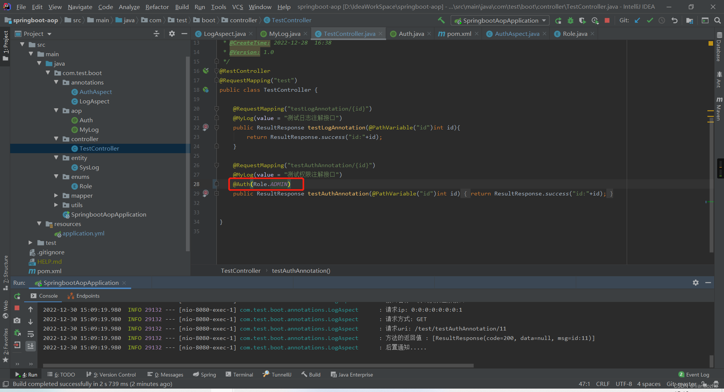
Task: Stop the running application in toolbar
Action: [607, 20]
